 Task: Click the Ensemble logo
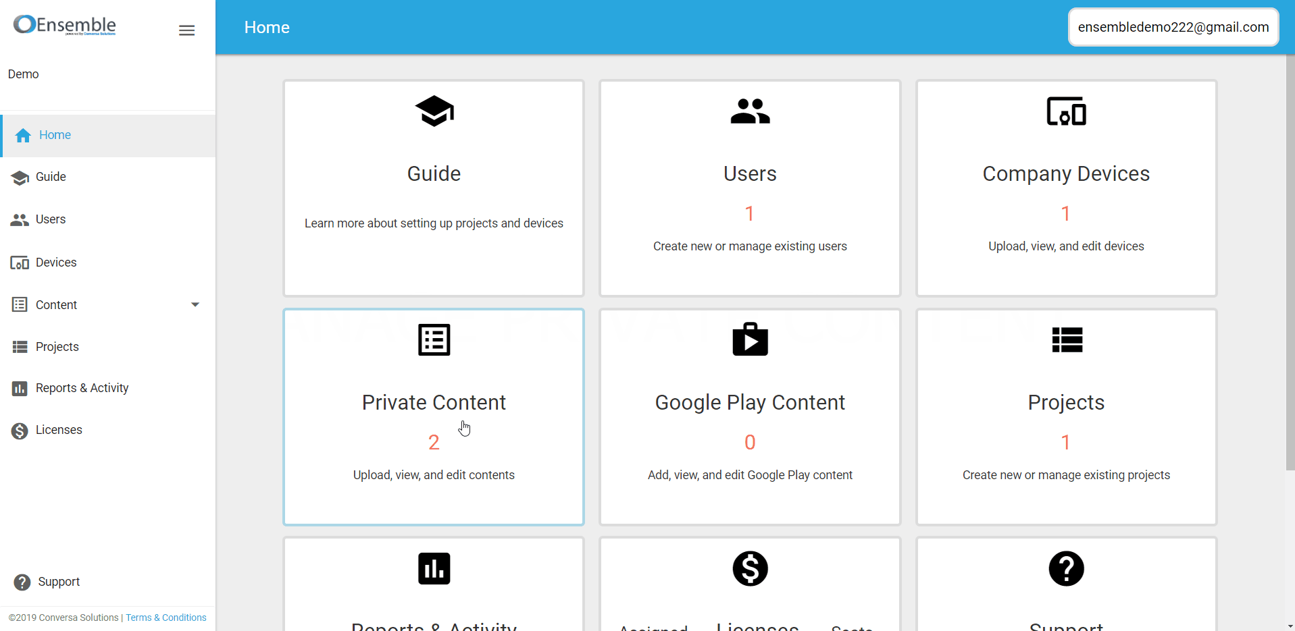point(65,25)
